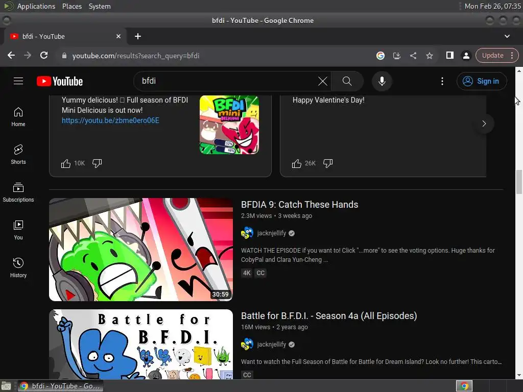This screenshot has width=523, height=392.
Task: Open the BFDIA 9: Catch These Hands title
Action: pyautogui.click(x=299, y=204)
